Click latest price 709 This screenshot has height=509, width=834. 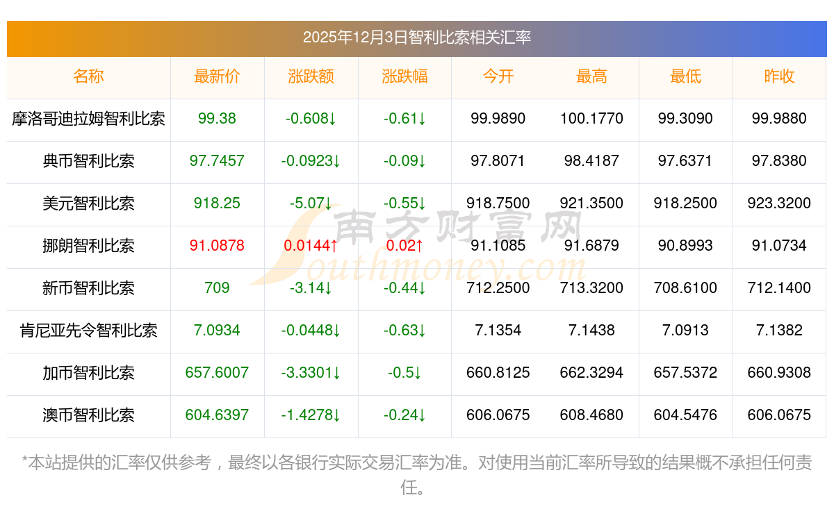click(217, 288)
